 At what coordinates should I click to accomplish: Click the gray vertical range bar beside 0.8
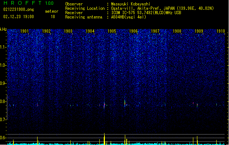(7, 107)
